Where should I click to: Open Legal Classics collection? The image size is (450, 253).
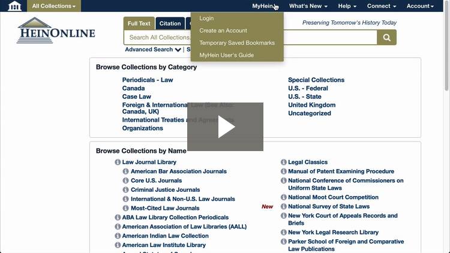[308, 162]
